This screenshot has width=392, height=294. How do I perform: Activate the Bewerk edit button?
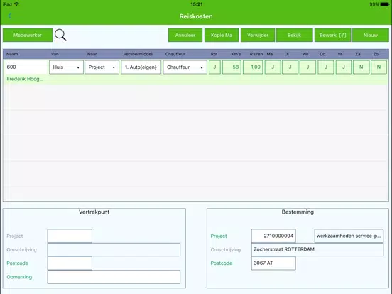tap(333, 35)
